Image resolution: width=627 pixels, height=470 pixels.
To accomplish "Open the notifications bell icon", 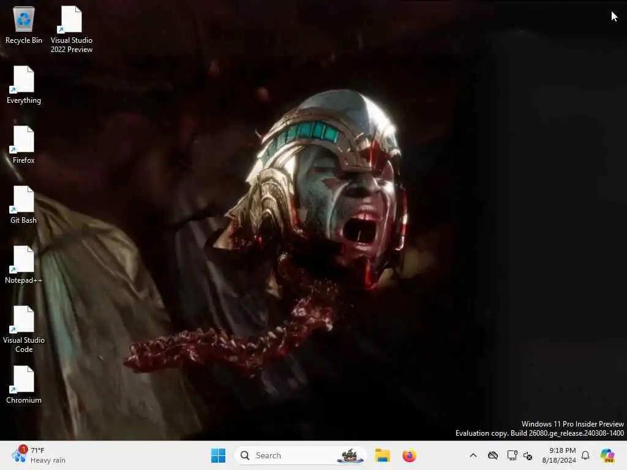I will [585, 455].
